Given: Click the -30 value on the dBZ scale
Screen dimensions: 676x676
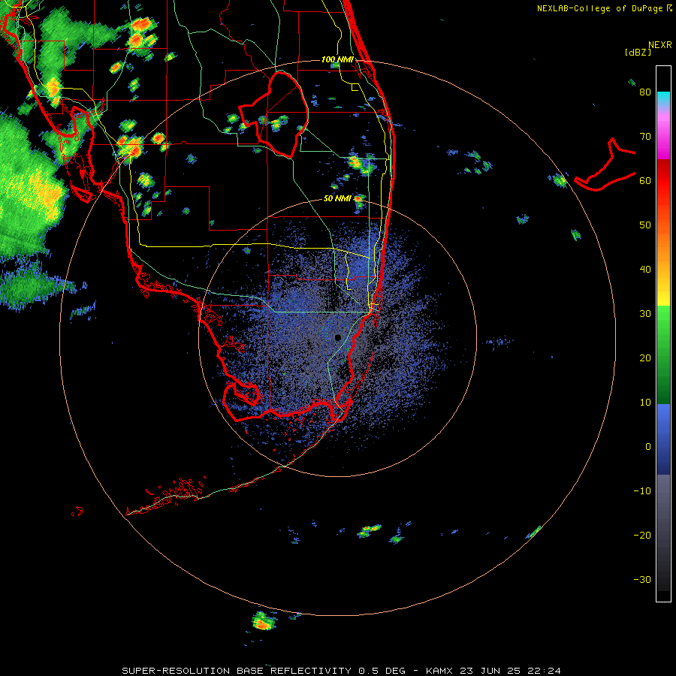Looking at the screenshot, I should 642,580.
